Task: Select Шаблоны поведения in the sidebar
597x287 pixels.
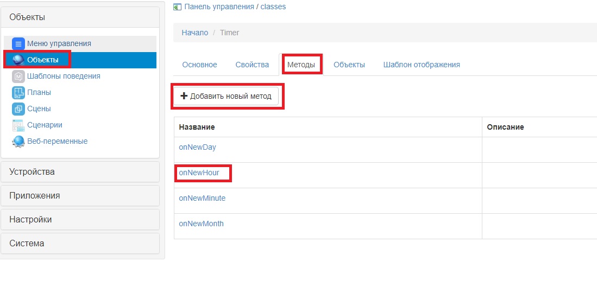Action: 64,76
